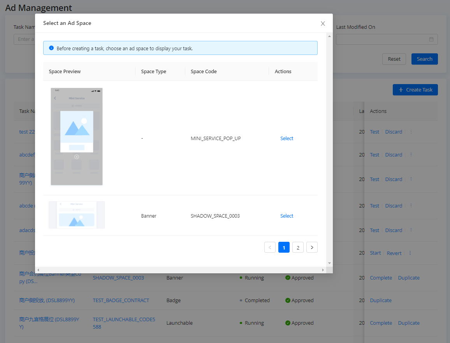Open the Last Modified On date field
The height and width of the screenshot is (343, 450).
point(381,39)
